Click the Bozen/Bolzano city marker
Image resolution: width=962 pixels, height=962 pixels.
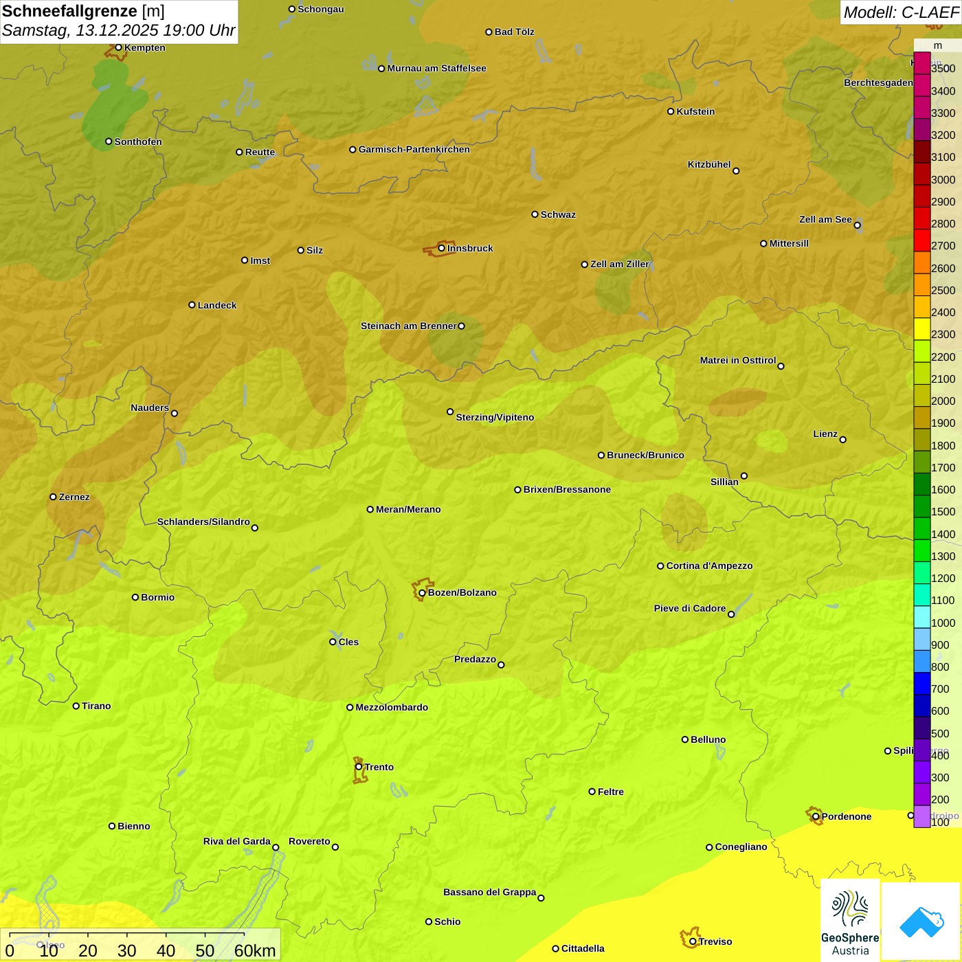click(422, 592)
